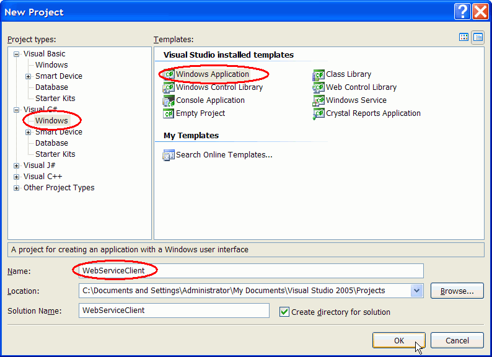The image size is (492, 357).
Task: Select Database under Visual C#
Action: coord(51,143)
